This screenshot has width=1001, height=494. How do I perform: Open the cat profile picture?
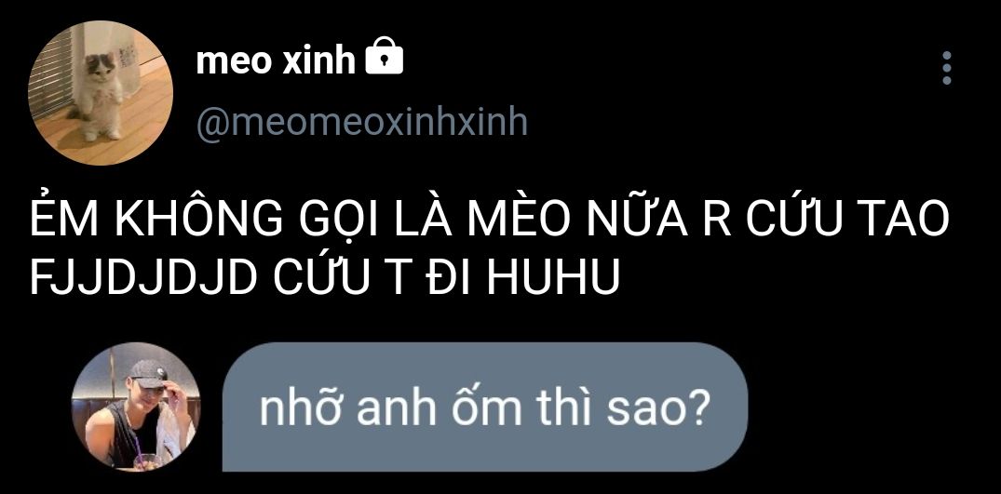coord(101,93)
